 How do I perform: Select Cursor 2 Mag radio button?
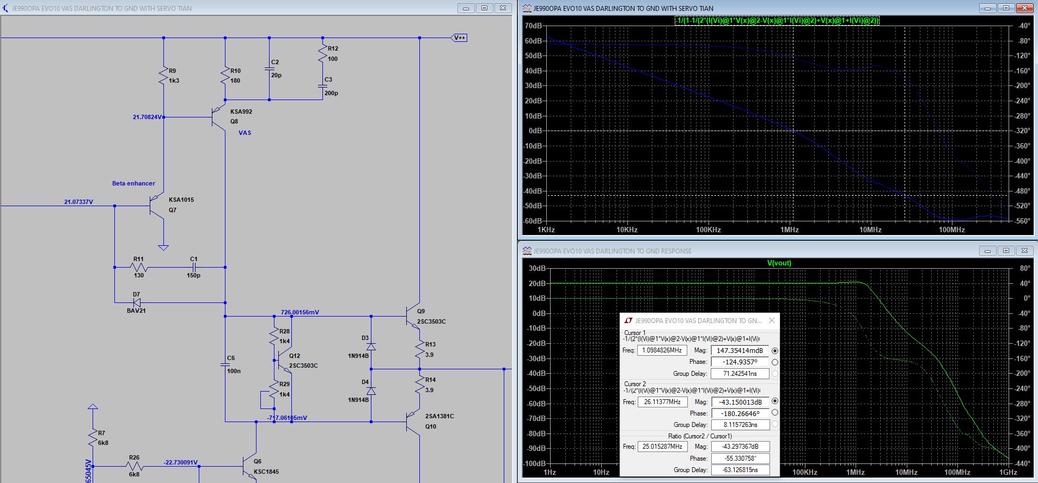775,401
